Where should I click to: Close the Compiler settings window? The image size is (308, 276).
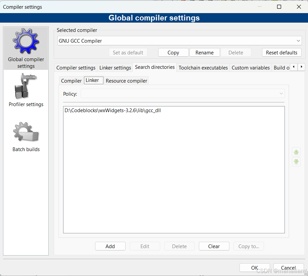tap(299, 7)
